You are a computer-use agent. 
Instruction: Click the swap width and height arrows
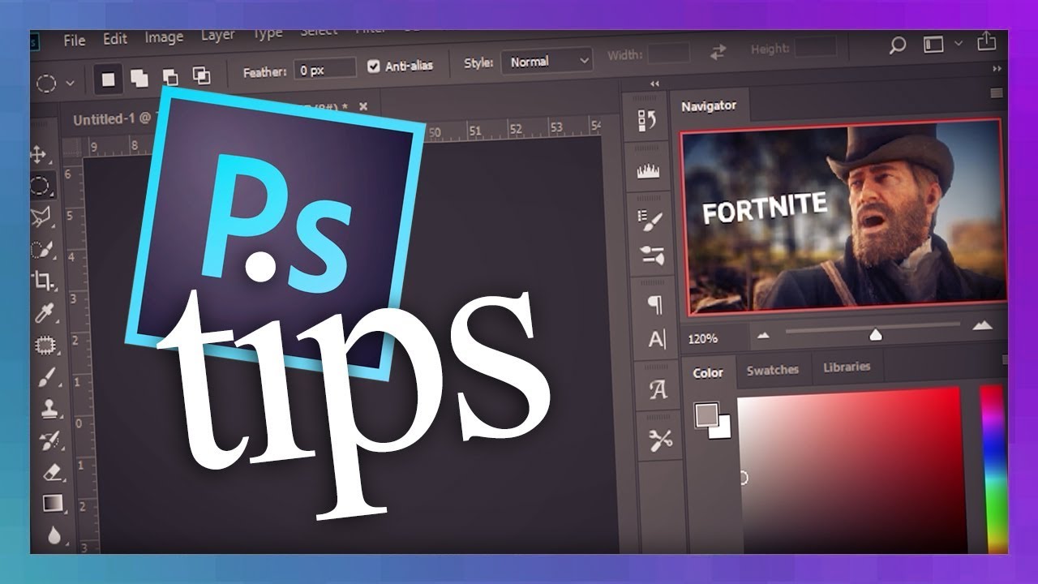718,53
